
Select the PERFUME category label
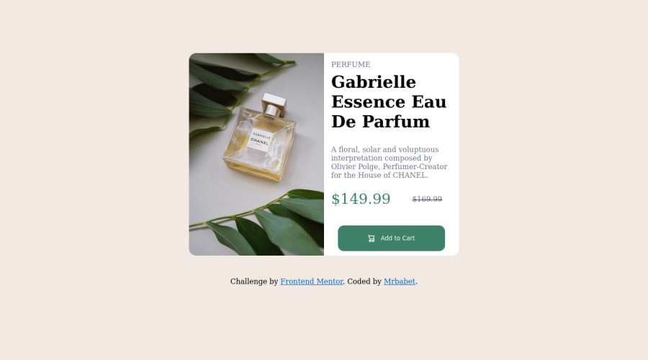coord(351,65)
